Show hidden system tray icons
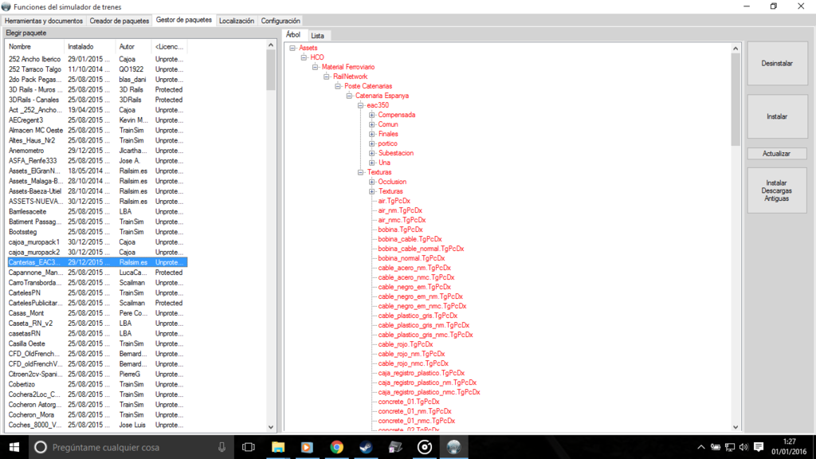The height and width of the screenshot is (459, 816). (x=701, y=447)
